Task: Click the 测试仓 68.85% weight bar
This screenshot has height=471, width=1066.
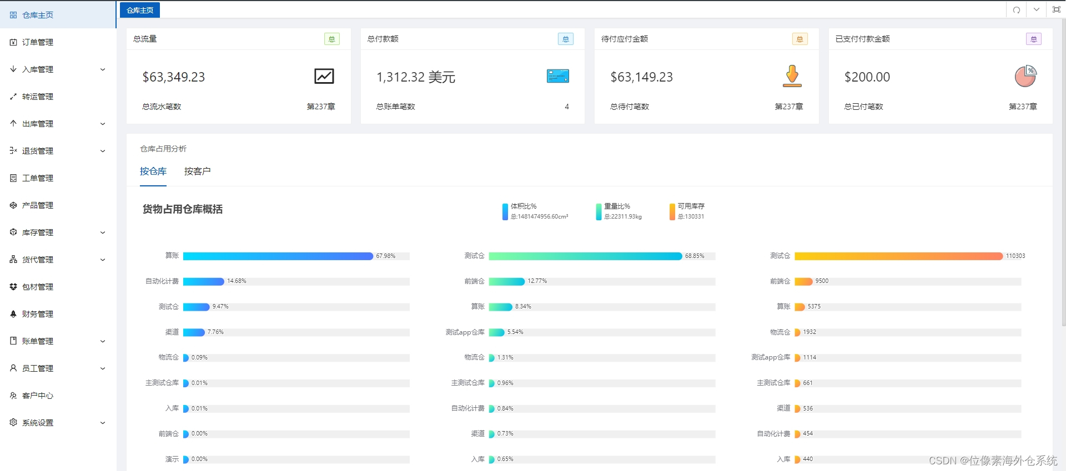Action: tap(586, 256)
